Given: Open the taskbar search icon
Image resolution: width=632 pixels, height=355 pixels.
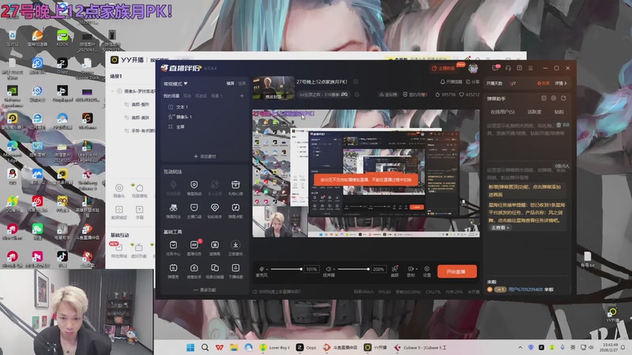Looking at the screenshot, I should click(x=205, y=347).
